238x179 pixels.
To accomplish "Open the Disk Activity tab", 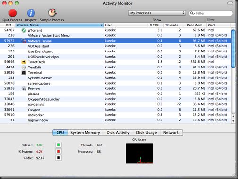I will point(118,133).
